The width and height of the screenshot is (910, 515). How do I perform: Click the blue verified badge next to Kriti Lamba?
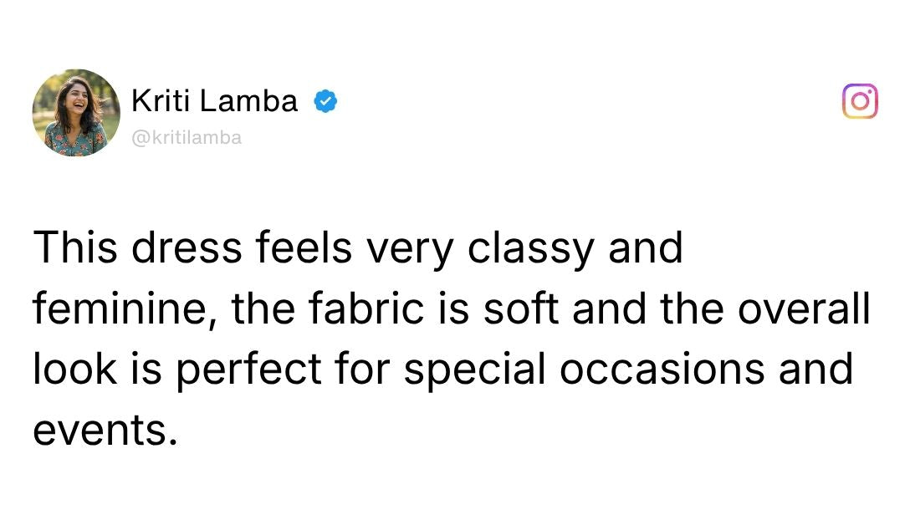[x=325, y=100]
